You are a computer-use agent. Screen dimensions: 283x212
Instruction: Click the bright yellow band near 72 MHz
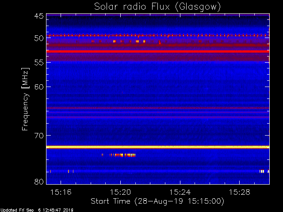tap(158, 147)
